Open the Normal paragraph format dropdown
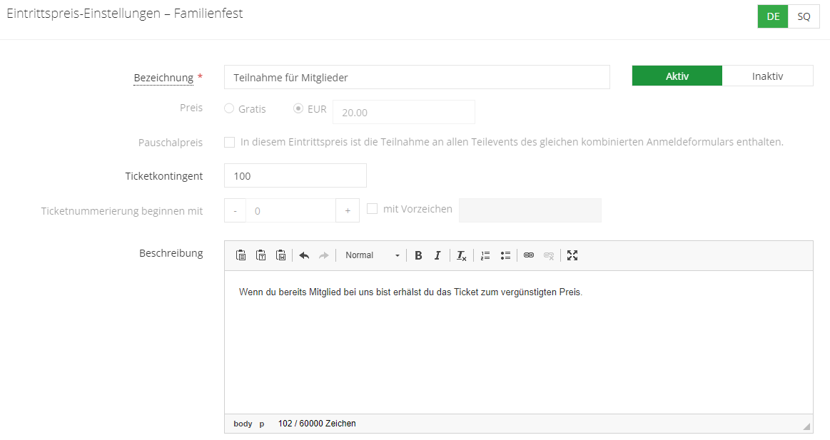 (x=372, y=255)
